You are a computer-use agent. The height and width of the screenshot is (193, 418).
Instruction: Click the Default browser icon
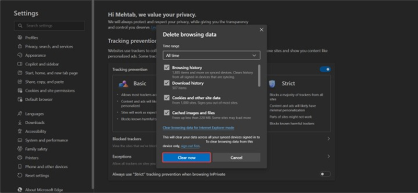pos(20,99)
